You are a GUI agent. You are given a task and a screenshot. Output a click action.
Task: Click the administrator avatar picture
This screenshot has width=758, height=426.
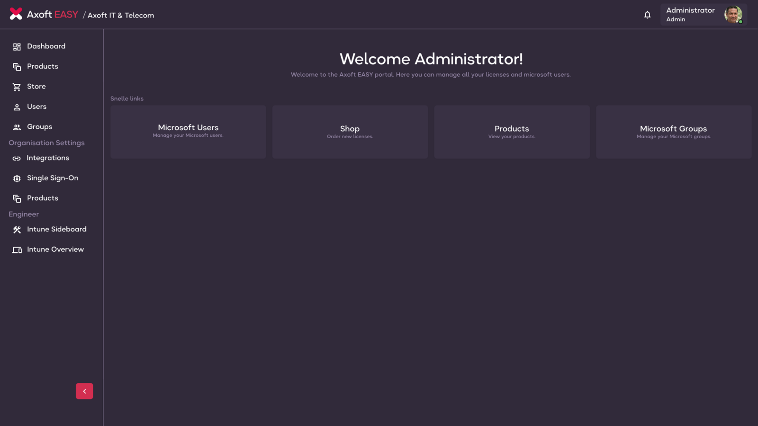tap(733, 15)
